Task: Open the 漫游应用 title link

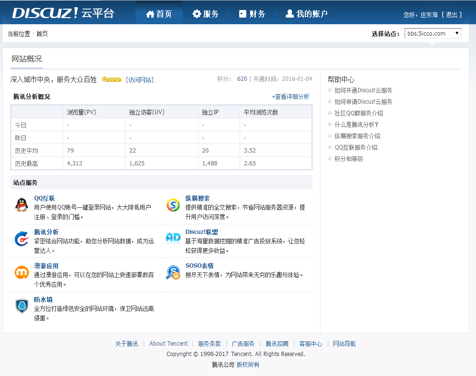Action: click(46, 266)
